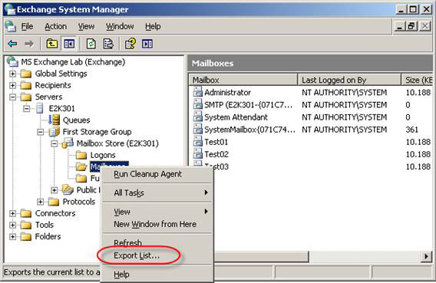The width and height of the screenshot is (436, 283).
Task: Click size value 361 for SystemMailbox
Action: coord(411,130)
